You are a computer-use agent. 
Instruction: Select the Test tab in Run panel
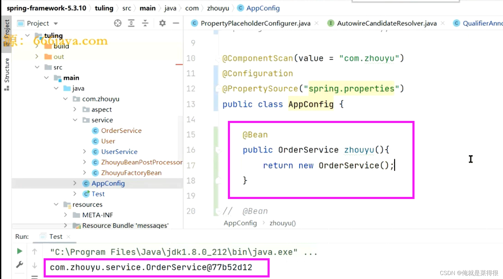click(x=56, y=237)
